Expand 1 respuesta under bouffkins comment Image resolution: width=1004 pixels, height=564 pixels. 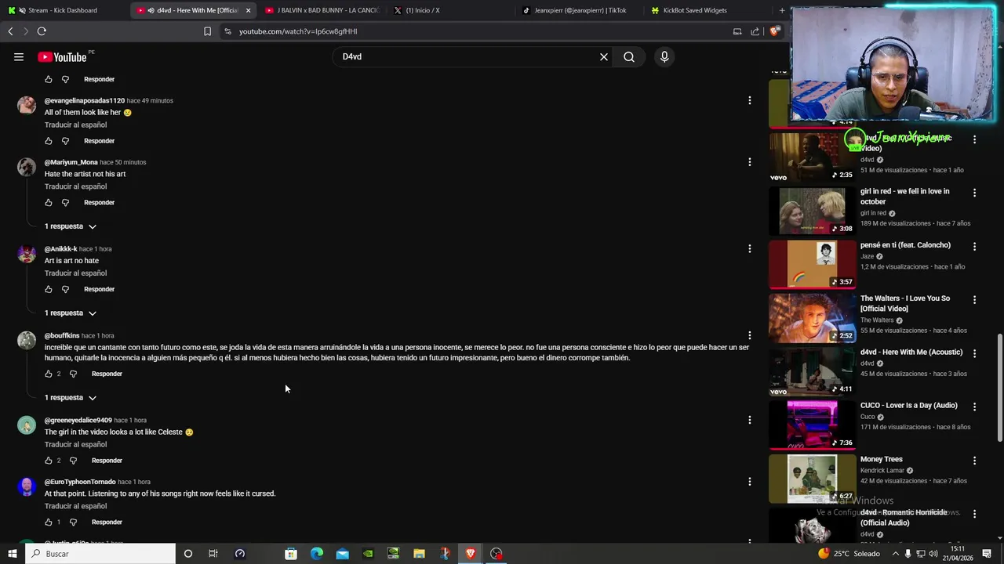(70, 397)
